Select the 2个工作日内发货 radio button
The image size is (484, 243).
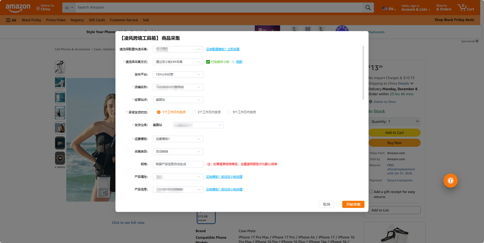point(193,112)
